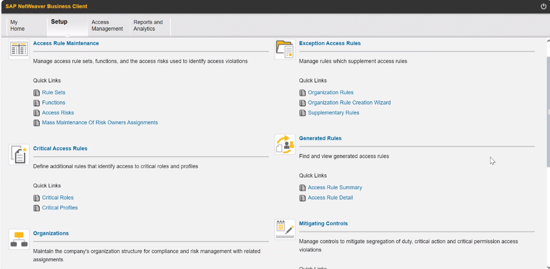Viewport: 550px width, 269px height.
Task: Open the Access Risks link
Action: click(58, 113)
